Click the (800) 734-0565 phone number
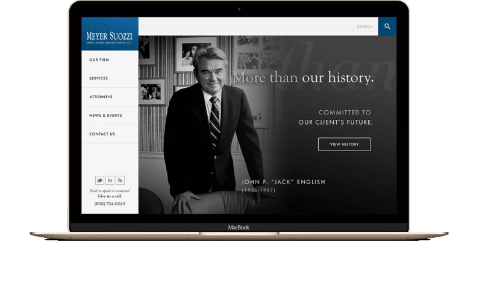 point(110,204)
